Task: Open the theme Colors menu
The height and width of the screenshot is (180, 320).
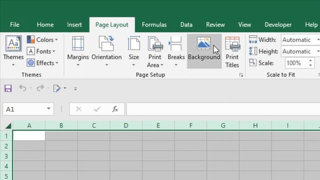Action: [42, 39]
